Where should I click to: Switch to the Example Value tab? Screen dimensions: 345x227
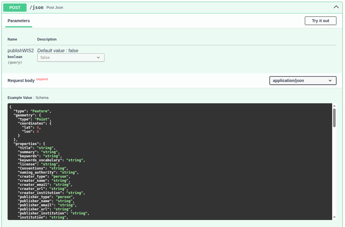pos(20,98)
